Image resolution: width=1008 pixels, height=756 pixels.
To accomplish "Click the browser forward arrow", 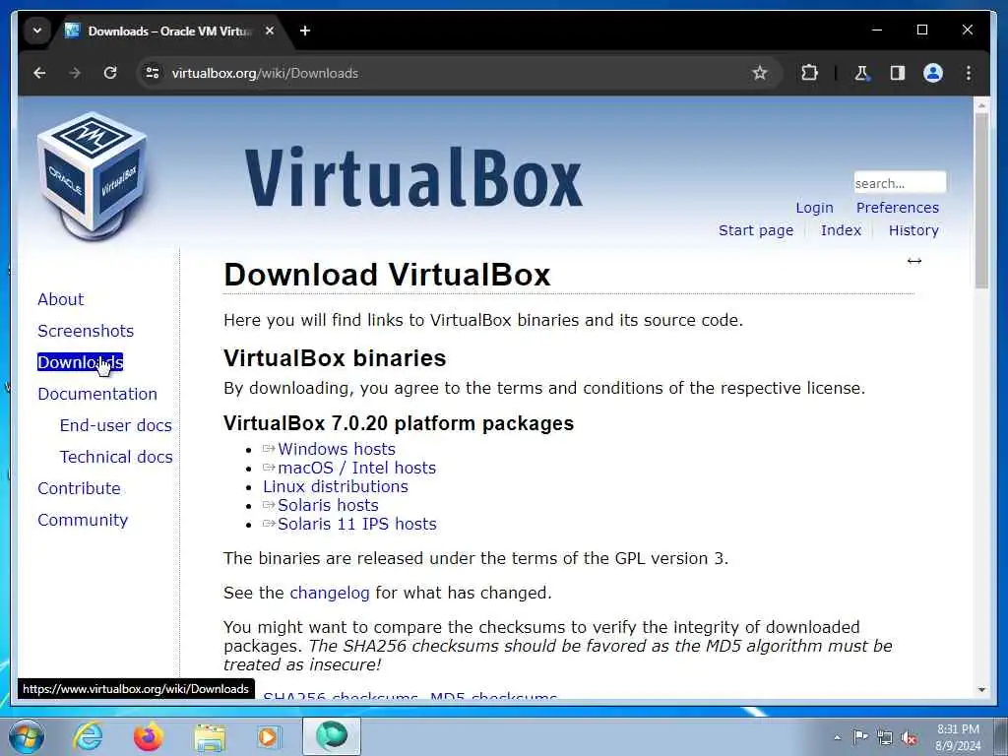I will [75, 73].
